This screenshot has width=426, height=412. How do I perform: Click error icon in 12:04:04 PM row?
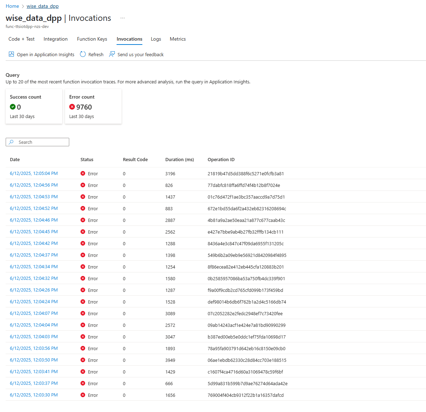83,325
